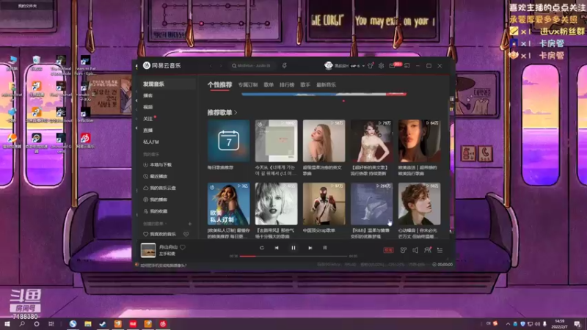Open the black-and-white portrait playlist cover
The image size is (587, 330).
pos(277,204)
